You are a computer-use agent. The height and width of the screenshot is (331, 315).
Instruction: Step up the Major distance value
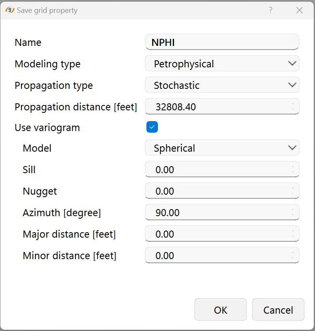coord(293,231)
